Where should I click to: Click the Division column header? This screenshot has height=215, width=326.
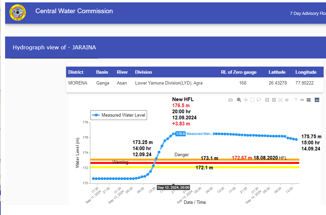click(143, 72)
